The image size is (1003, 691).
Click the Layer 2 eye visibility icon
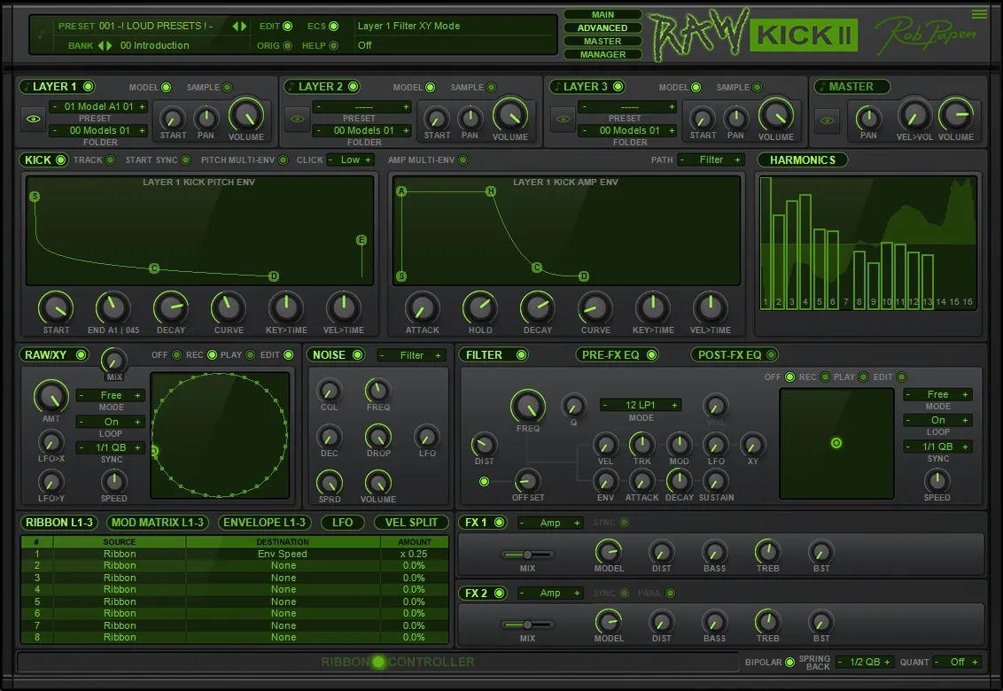coord(298,119)
